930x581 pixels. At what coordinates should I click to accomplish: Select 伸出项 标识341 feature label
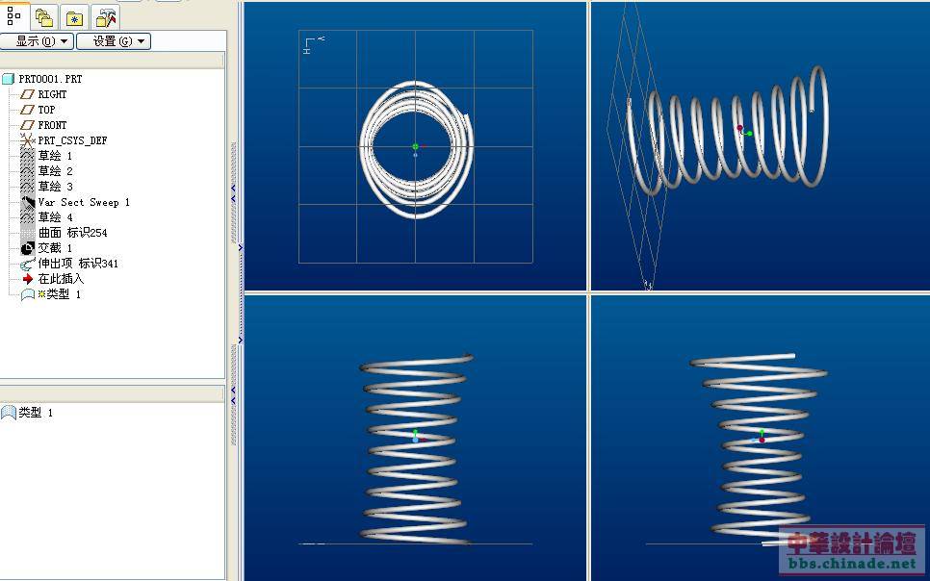78,264
